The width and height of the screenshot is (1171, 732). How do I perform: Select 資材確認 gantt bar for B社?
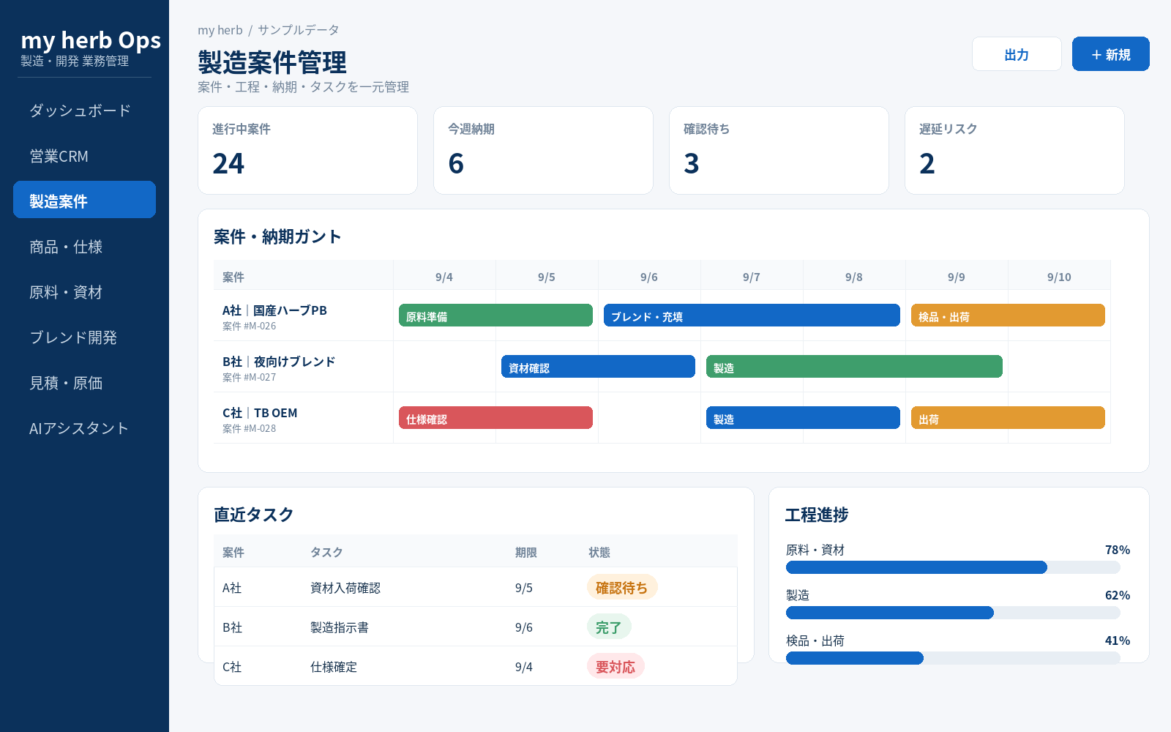coord(598,367)
